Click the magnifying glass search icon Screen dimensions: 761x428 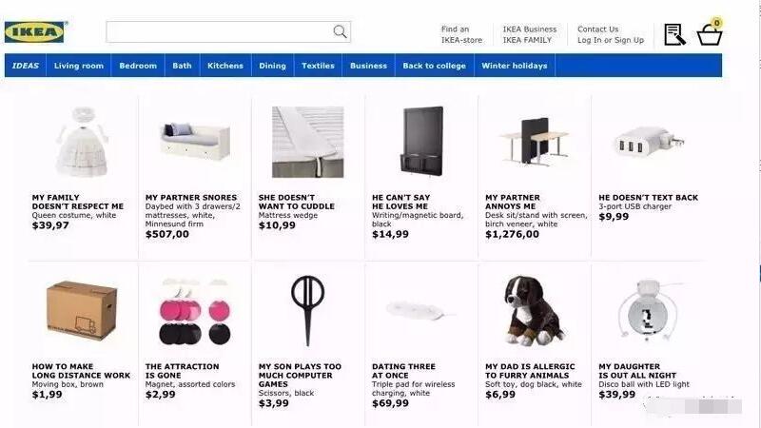tap(340, 32)
